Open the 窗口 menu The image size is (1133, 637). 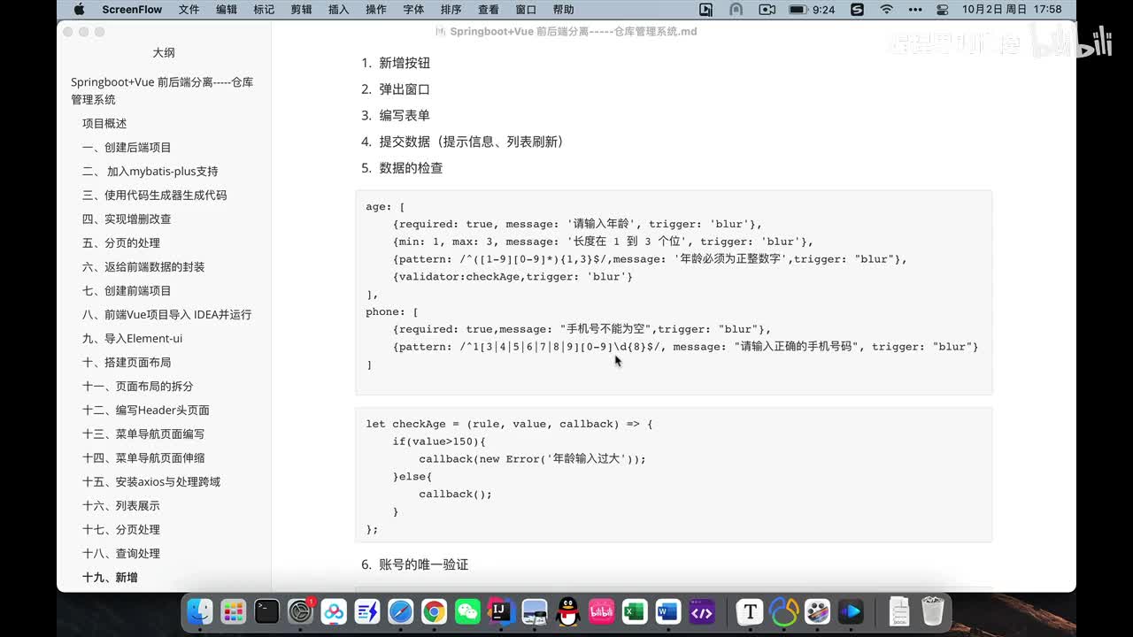526,10
